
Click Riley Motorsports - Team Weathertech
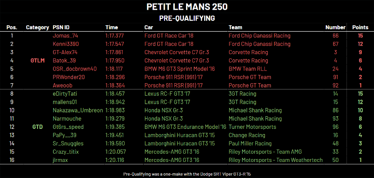pos(276,160)
